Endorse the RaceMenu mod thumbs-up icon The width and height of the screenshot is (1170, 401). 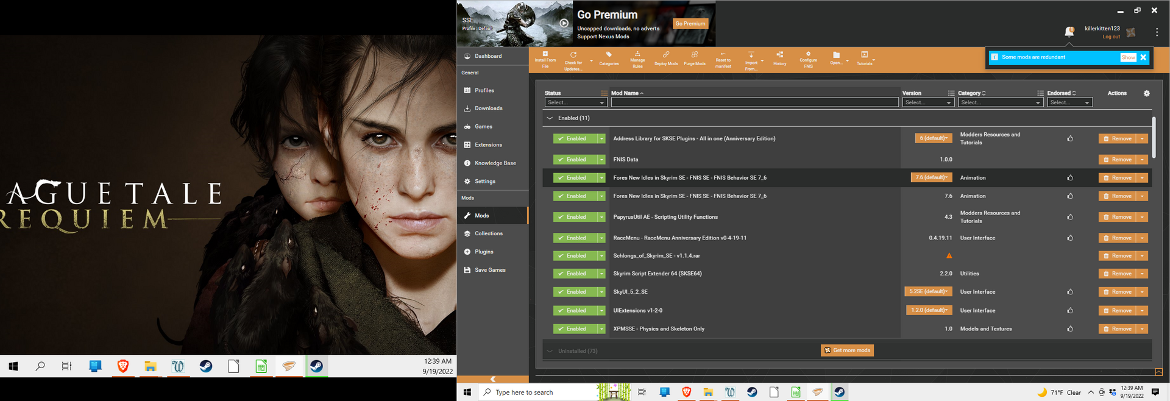click(1070, 238)
